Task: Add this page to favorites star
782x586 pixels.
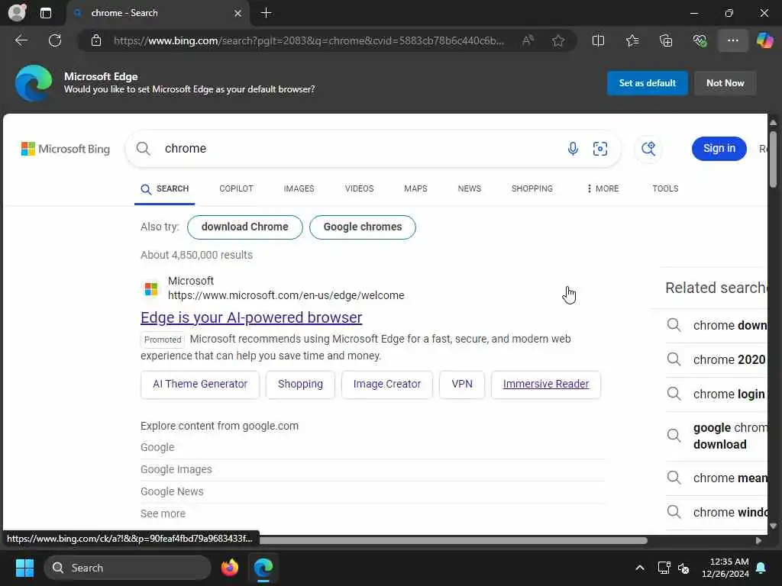Action: click(x=558, y=40)
